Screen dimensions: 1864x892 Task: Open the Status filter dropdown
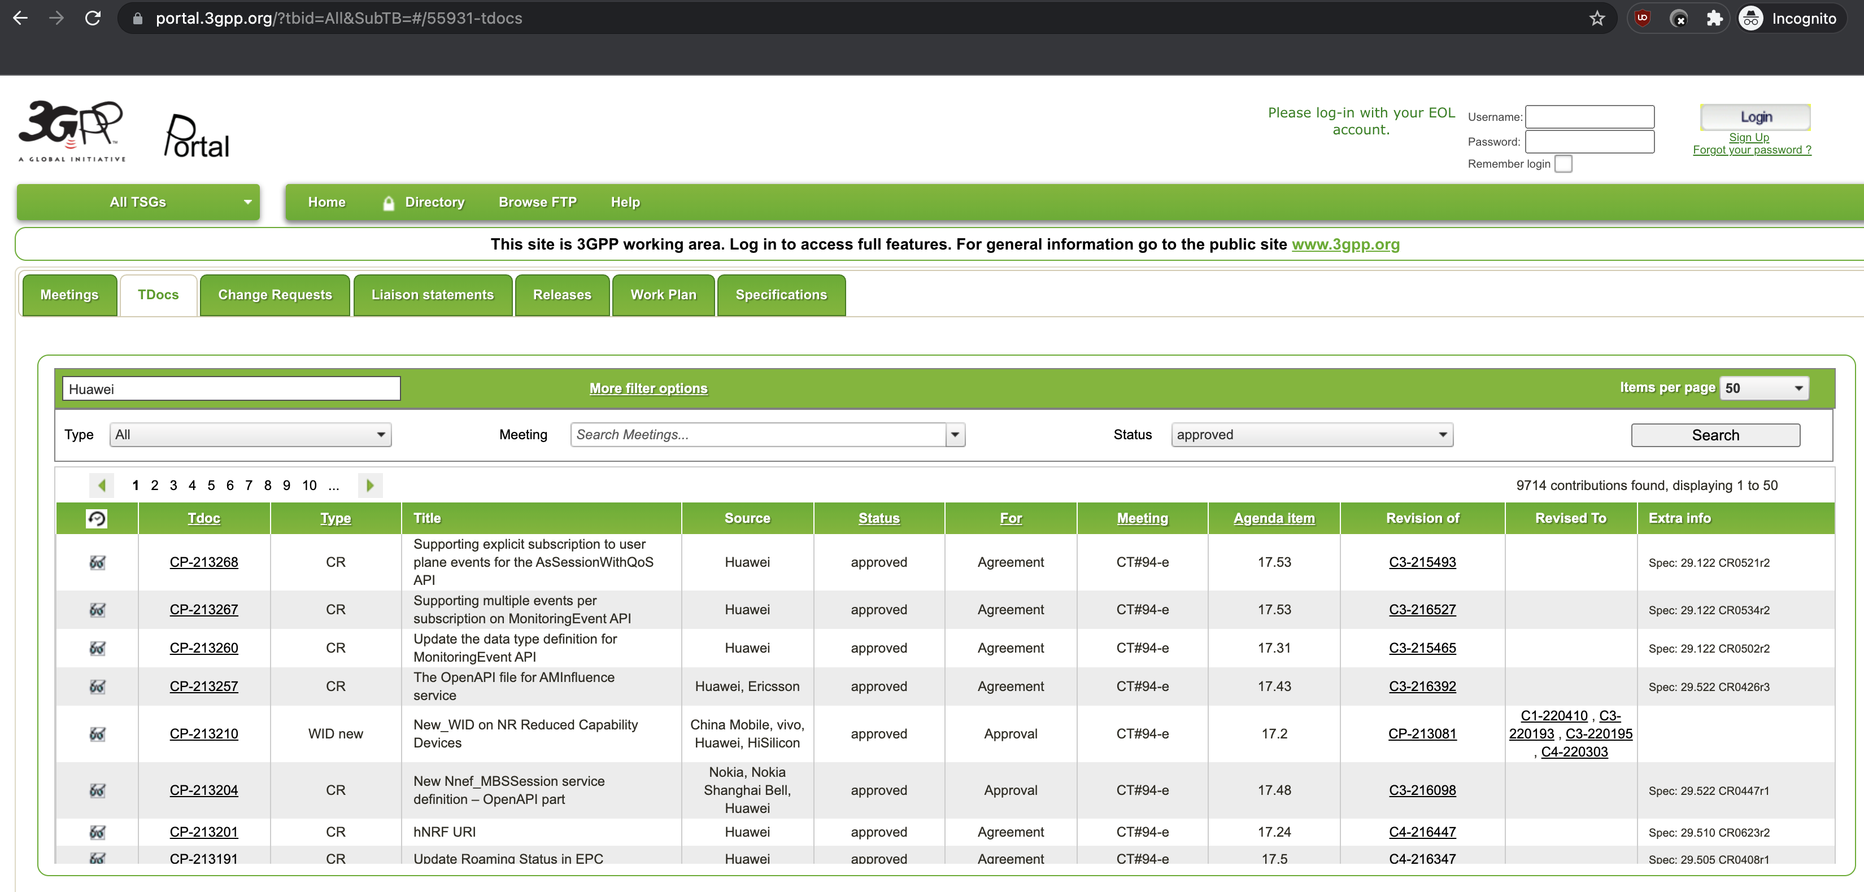pyautogui.click(x=1312, y=435)
